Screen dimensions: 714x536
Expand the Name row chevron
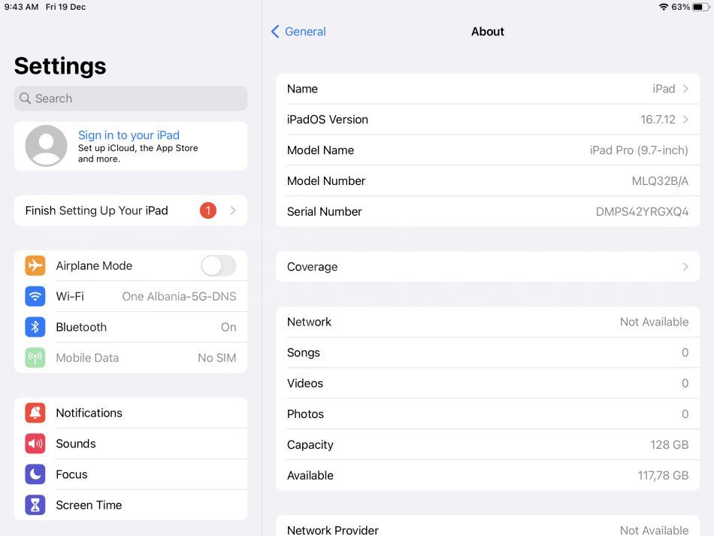(685, 89)
